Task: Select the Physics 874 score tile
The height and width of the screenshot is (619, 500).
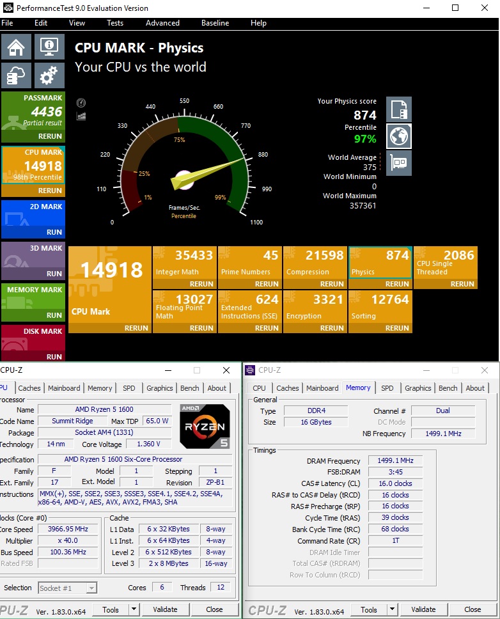Action: coord(380,263)
